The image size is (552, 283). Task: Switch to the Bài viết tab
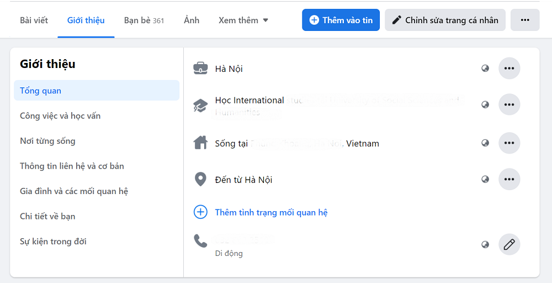(34, 20)
